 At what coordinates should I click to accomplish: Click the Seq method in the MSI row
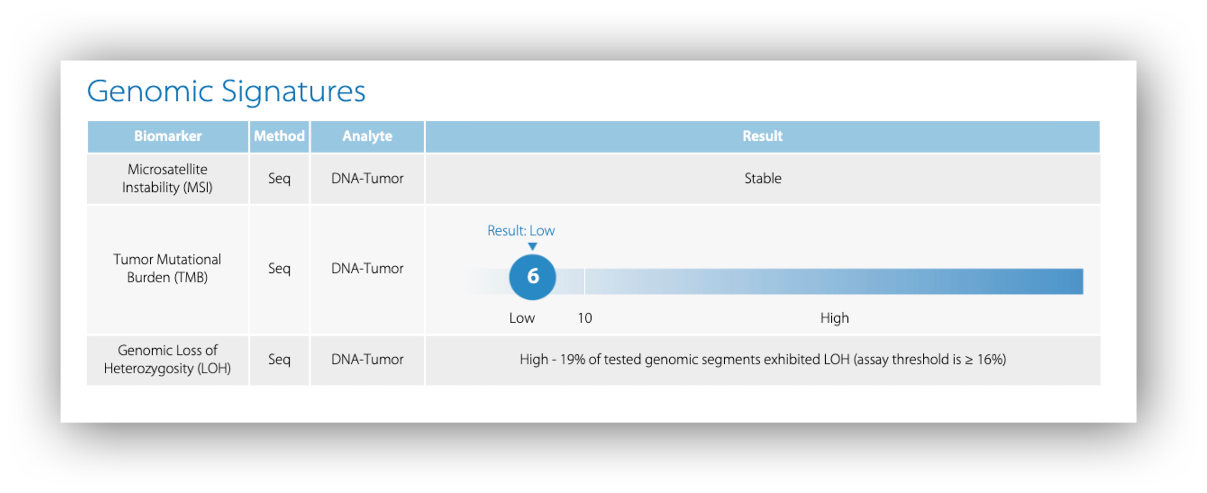(x=279, y=179)
